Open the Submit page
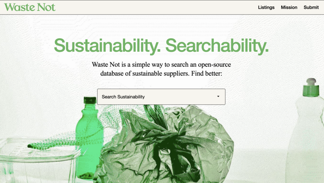Screen dimensions: 324x183 coord(311,7)
